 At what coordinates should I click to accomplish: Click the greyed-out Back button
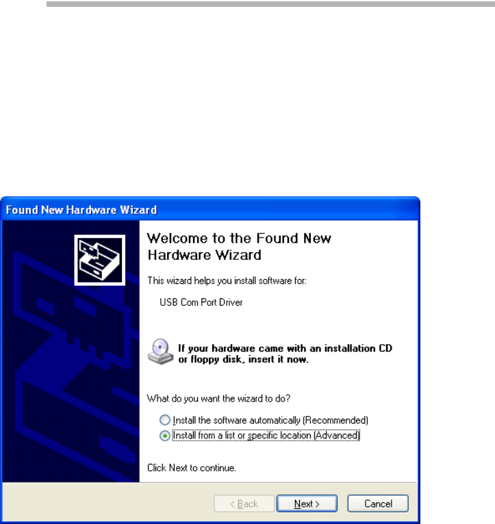point(244,503)
